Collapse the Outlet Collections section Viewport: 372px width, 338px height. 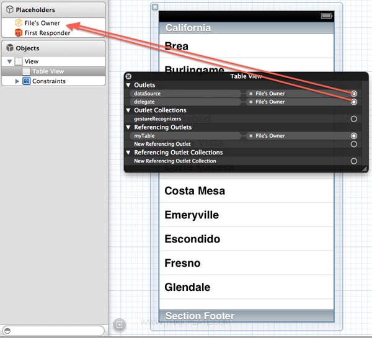[x=128, y=110]
